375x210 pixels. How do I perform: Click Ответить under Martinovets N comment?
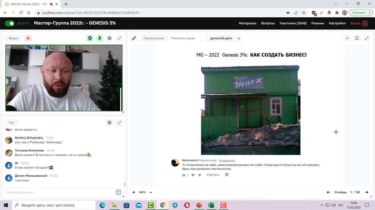(x=213, y=175)
